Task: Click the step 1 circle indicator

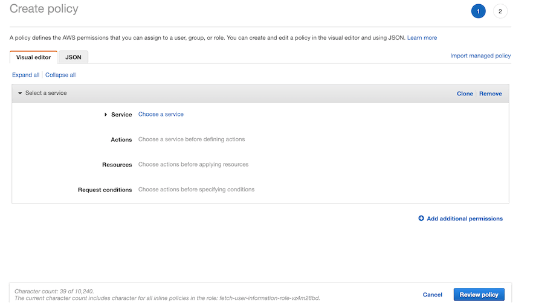Action: (478, 11)
